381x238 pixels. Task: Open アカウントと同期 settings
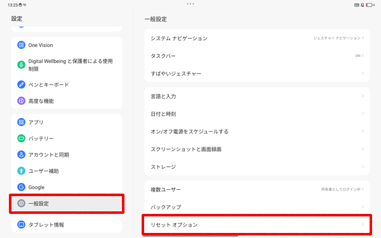tap(67, 155)
